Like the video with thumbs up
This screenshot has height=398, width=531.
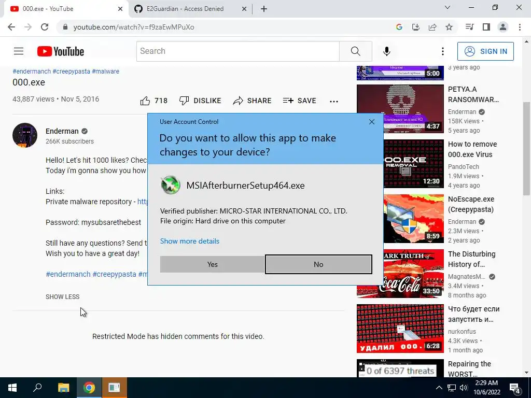153,101
